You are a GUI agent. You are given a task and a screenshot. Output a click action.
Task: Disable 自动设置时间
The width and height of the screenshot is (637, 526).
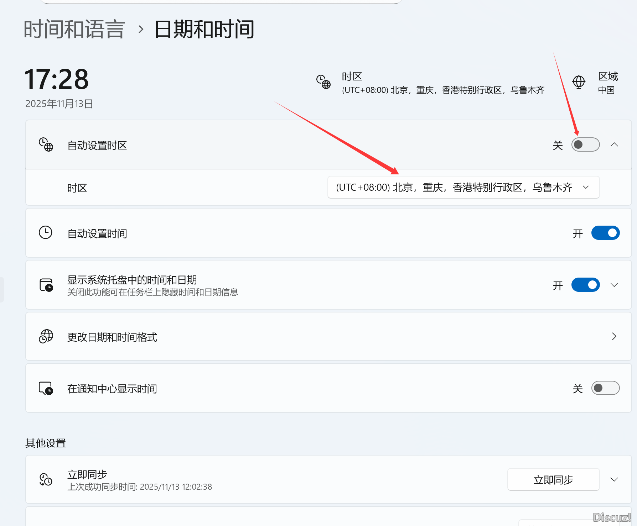(x=605, y=233)
